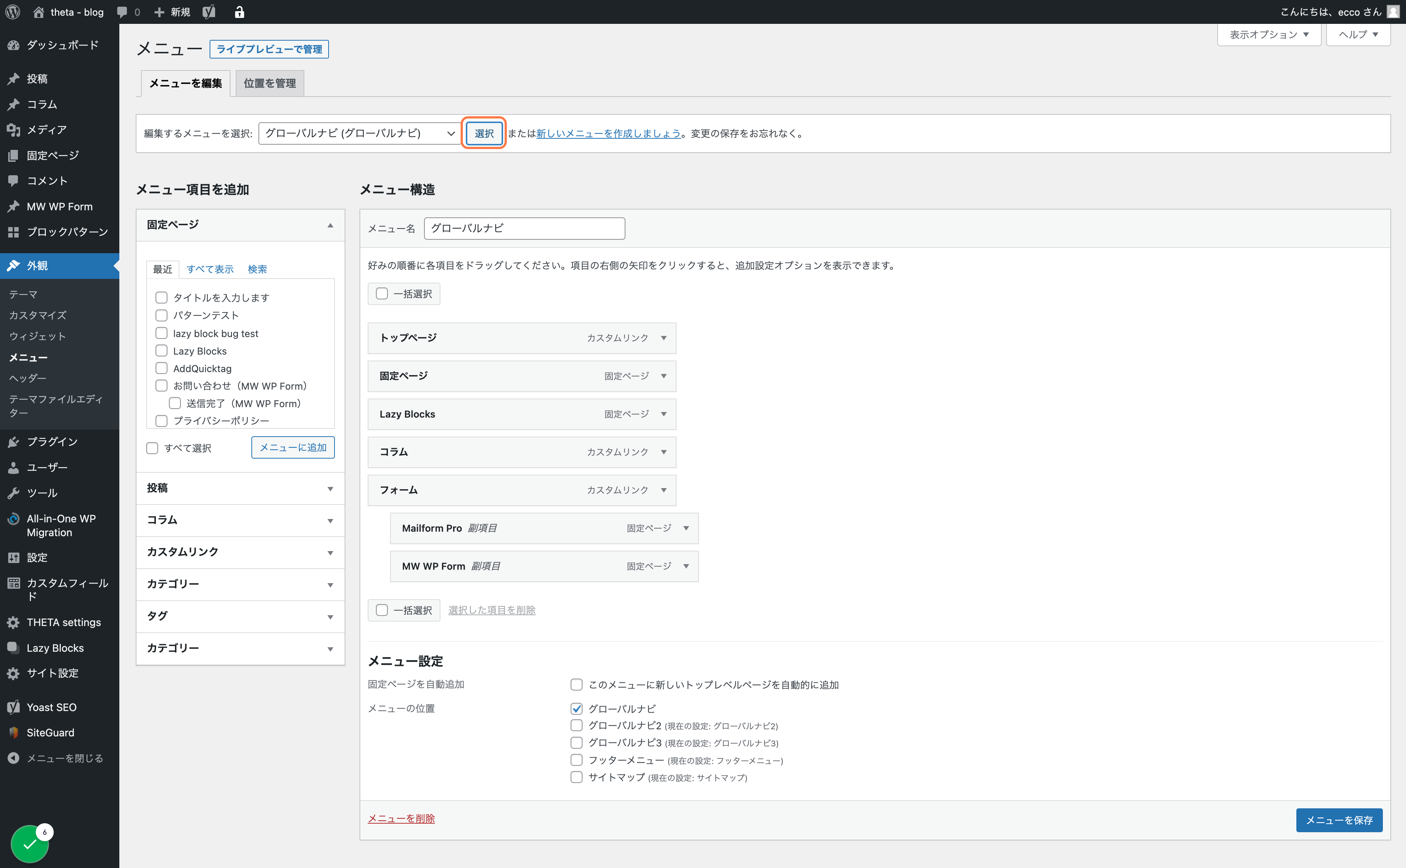Click ライブプレビューで管理 button

[269, 49]
